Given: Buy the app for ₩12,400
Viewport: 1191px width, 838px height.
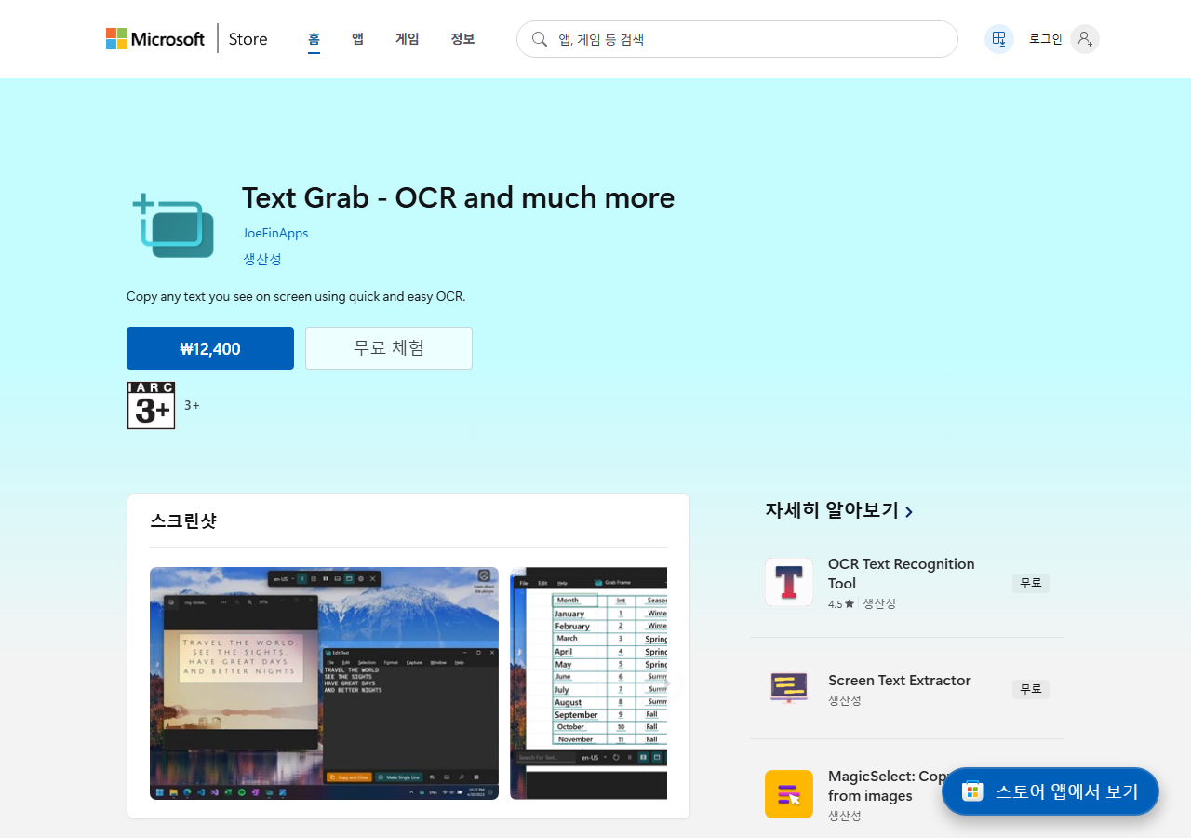Looking at the screenshot, I should 210,348.
